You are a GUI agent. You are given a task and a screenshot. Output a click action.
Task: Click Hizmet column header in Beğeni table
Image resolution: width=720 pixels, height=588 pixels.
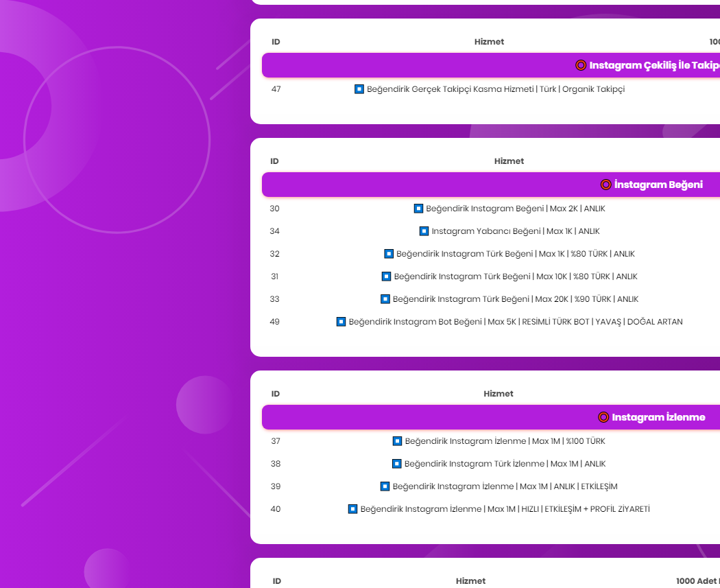tap(509, 161)
